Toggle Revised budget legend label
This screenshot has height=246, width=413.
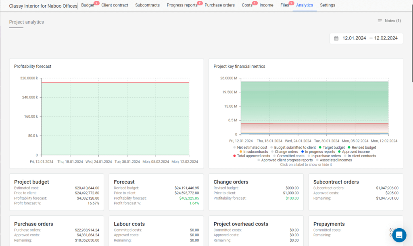click(362, 148)
